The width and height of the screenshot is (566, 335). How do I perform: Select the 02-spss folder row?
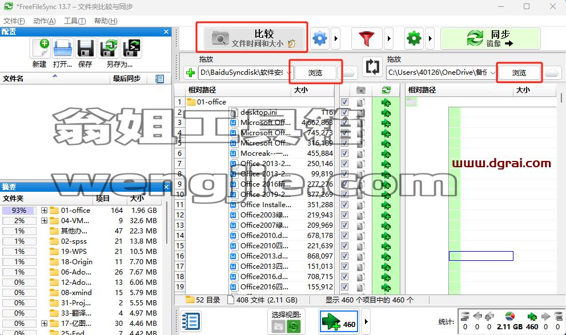[x=80, y=241]
